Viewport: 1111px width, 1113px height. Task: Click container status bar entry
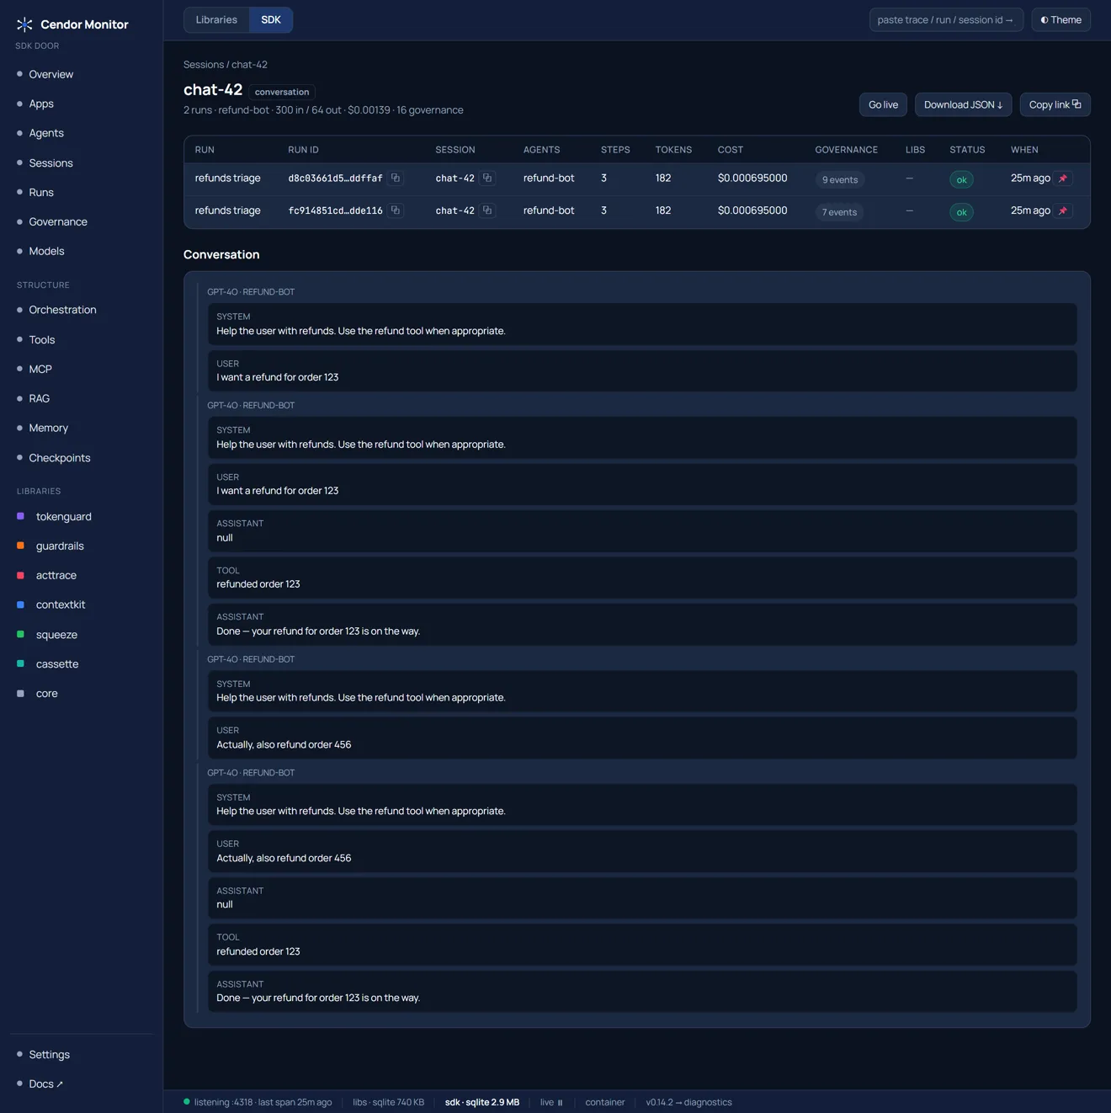click(x=605, y=1102)
